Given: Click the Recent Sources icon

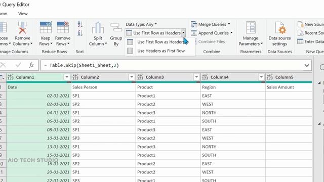Looking at the screenshot, I should [x=300, y=33].
